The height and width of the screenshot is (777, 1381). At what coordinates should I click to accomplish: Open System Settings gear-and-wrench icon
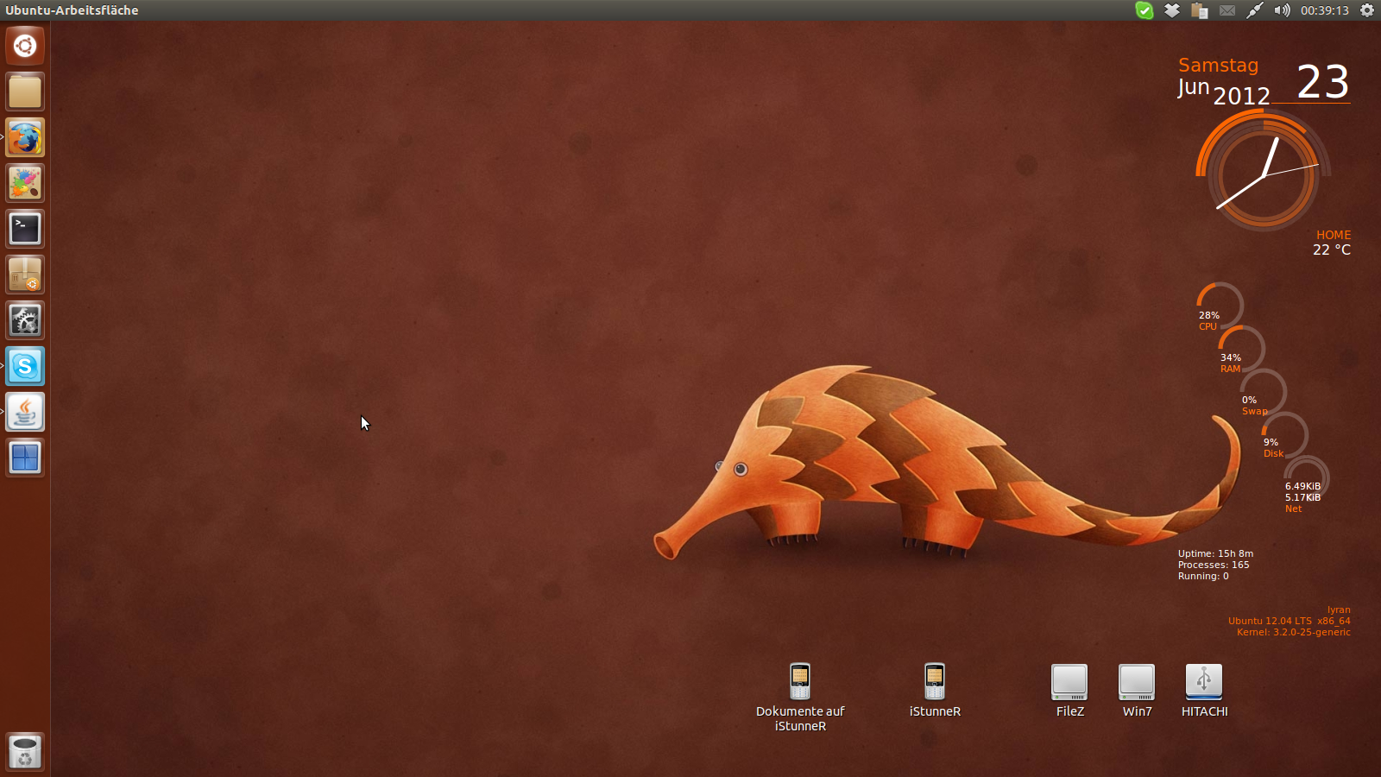(25, 320)
